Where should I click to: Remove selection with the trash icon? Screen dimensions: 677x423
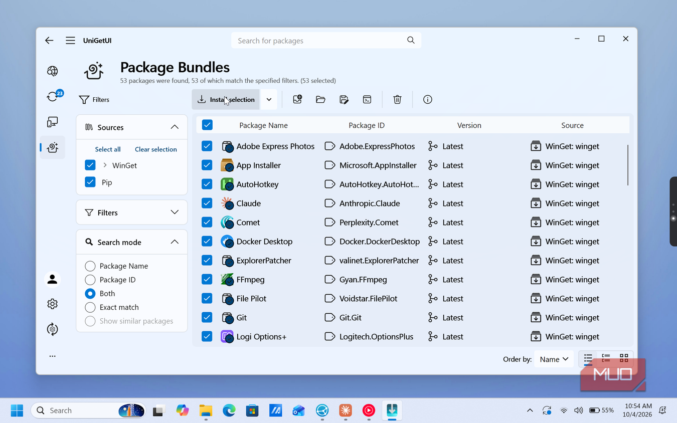(x=397, y=99)
